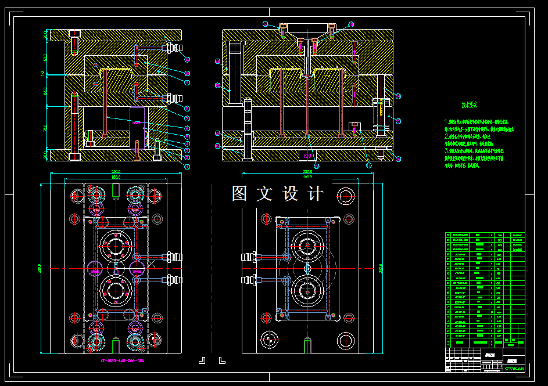Pick part balloon number 16
Viewport: 548px width, 386px height.
398,159
